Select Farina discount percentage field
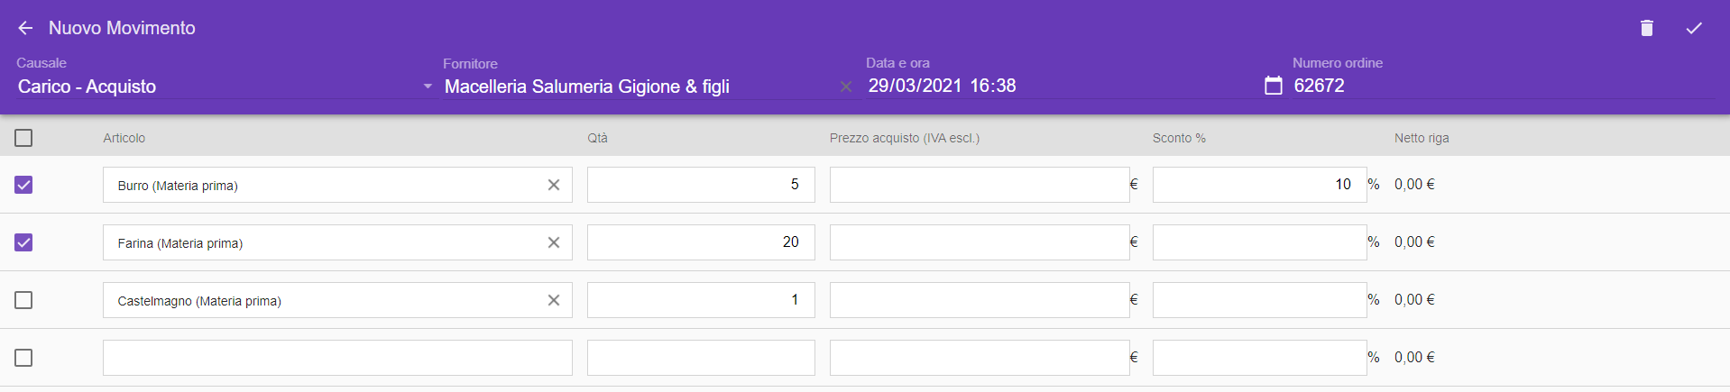 (x=1259, y=242)
